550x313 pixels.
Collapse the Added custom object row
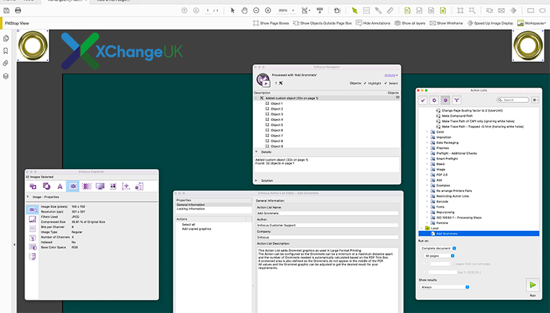point(257,98)
